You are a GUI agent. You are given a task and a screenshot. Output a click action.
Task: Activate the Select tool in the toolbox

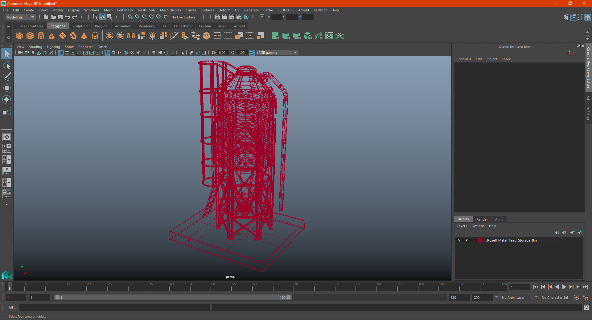pyautogui.click(x=7, y=54)
